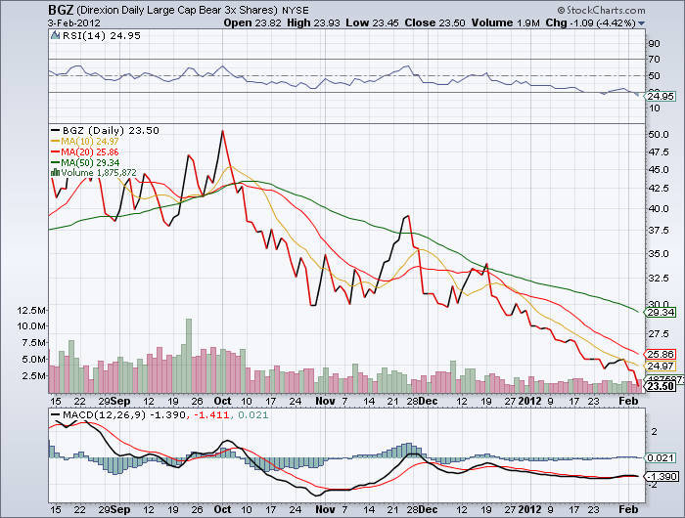This screenshot has height=518, width=685.
Task: Click the Close 23.50 header value
Action: click(434, 22)
